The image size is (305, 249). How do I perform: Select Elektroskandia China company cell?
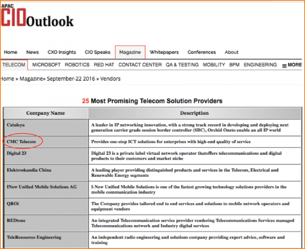(46, 173)
